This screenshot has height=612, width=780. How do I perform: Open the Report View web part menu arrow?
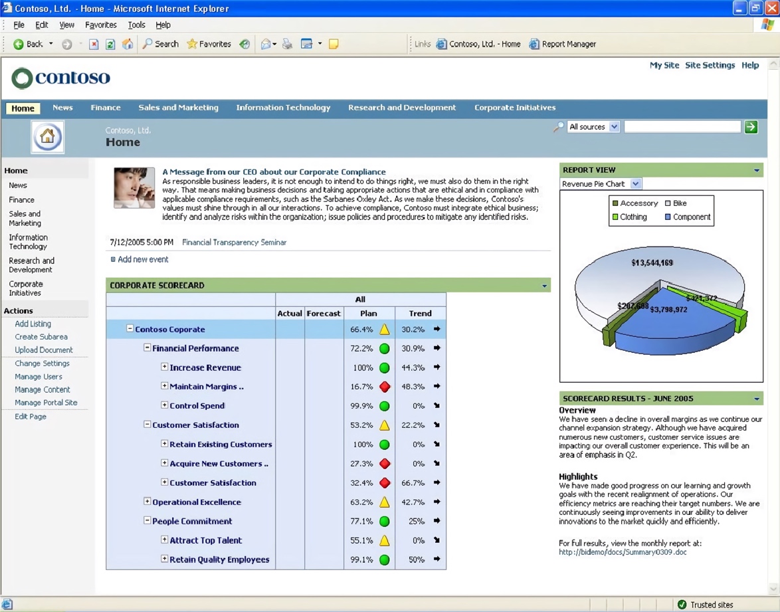(757, 170)
